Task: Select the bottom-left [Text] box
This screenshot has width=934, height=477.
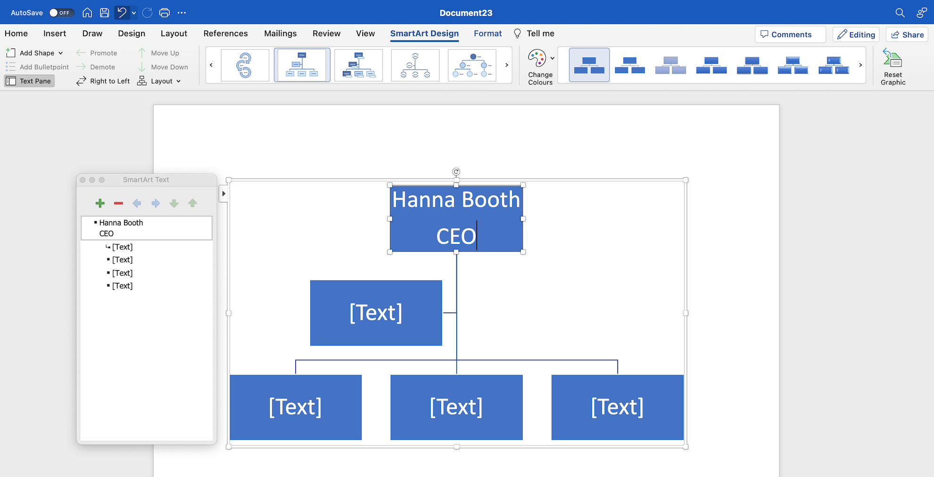Action: point(296,407)
